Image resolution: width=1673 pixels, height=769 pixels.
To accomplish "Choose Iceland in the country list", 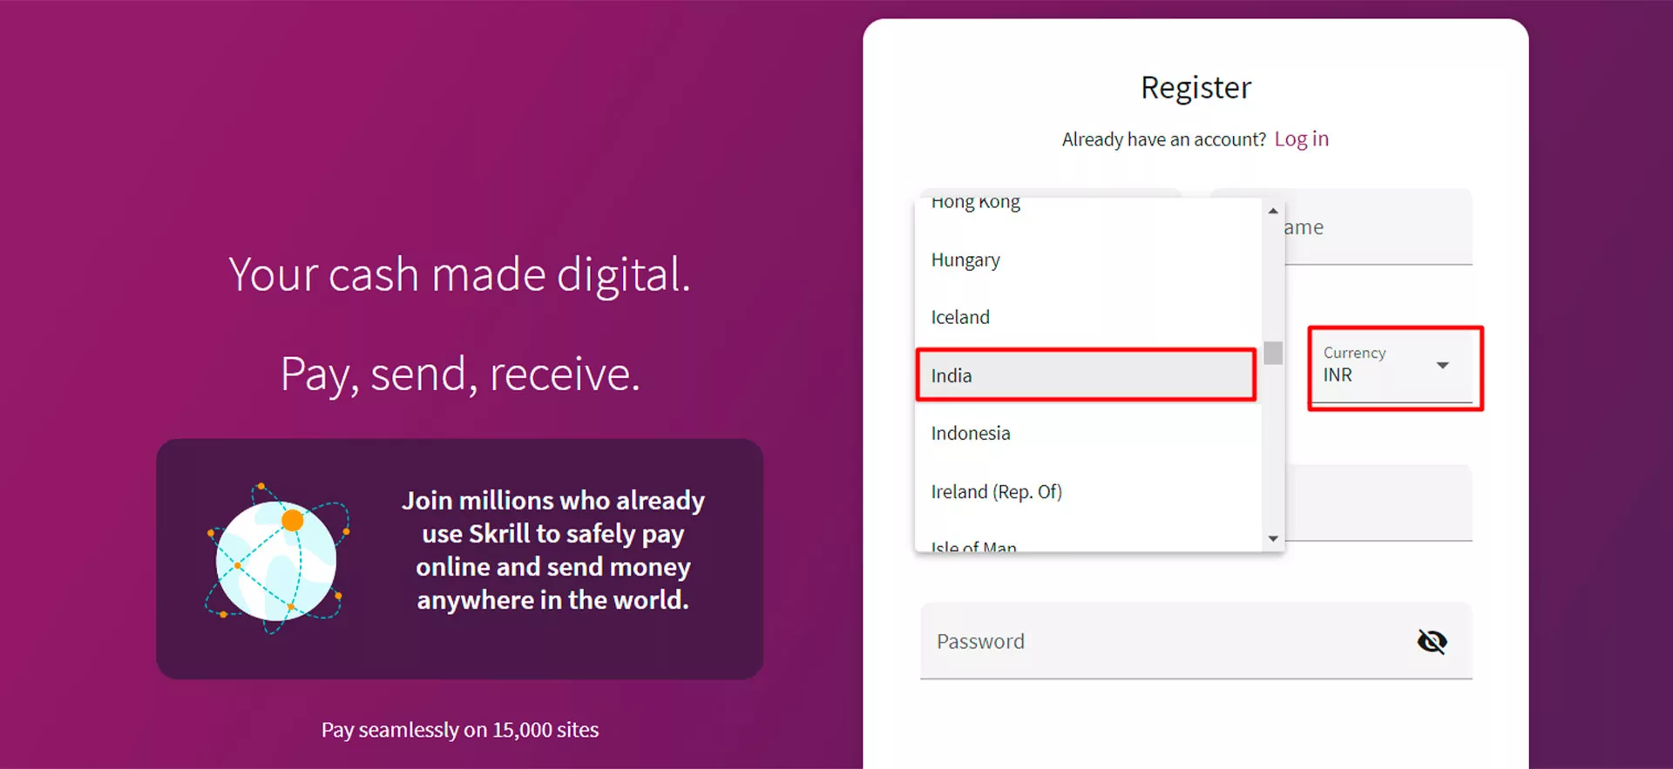I will coord(960,318).
